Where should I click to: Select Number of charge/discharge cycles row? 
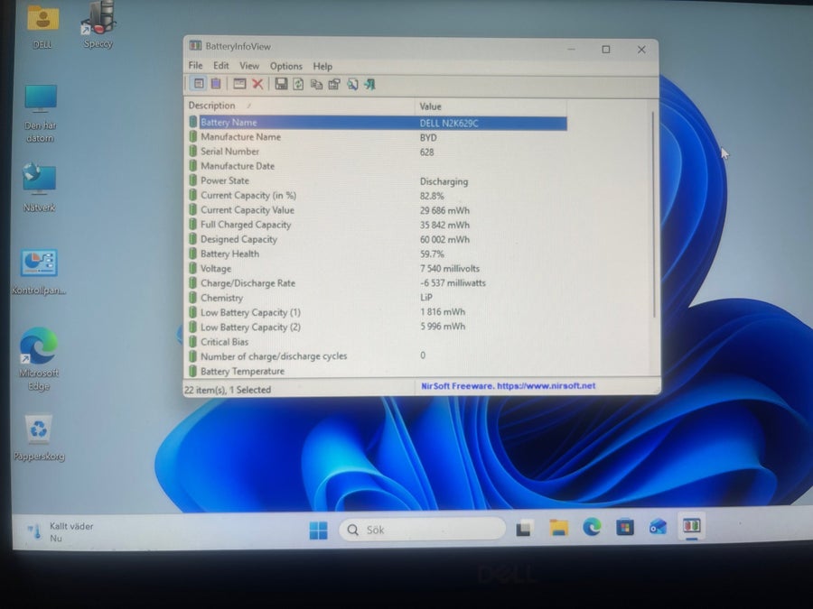pyautogui.click(x=377, y=356)
